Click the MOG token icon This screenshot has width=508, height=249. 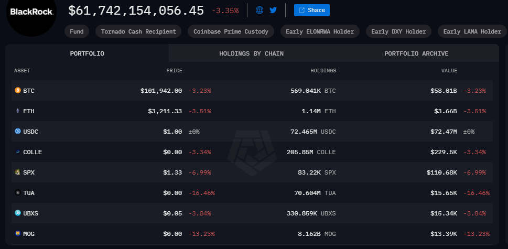(x=17, y=234)
